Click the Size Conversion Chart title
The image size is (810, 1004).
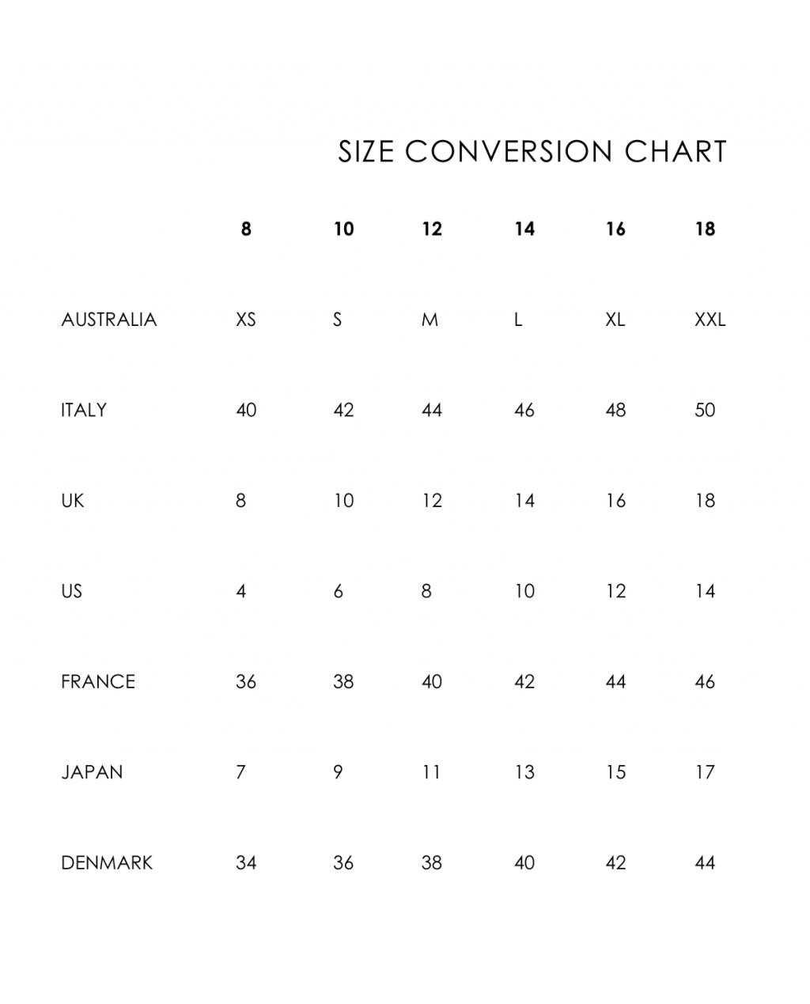click(532, 152)
